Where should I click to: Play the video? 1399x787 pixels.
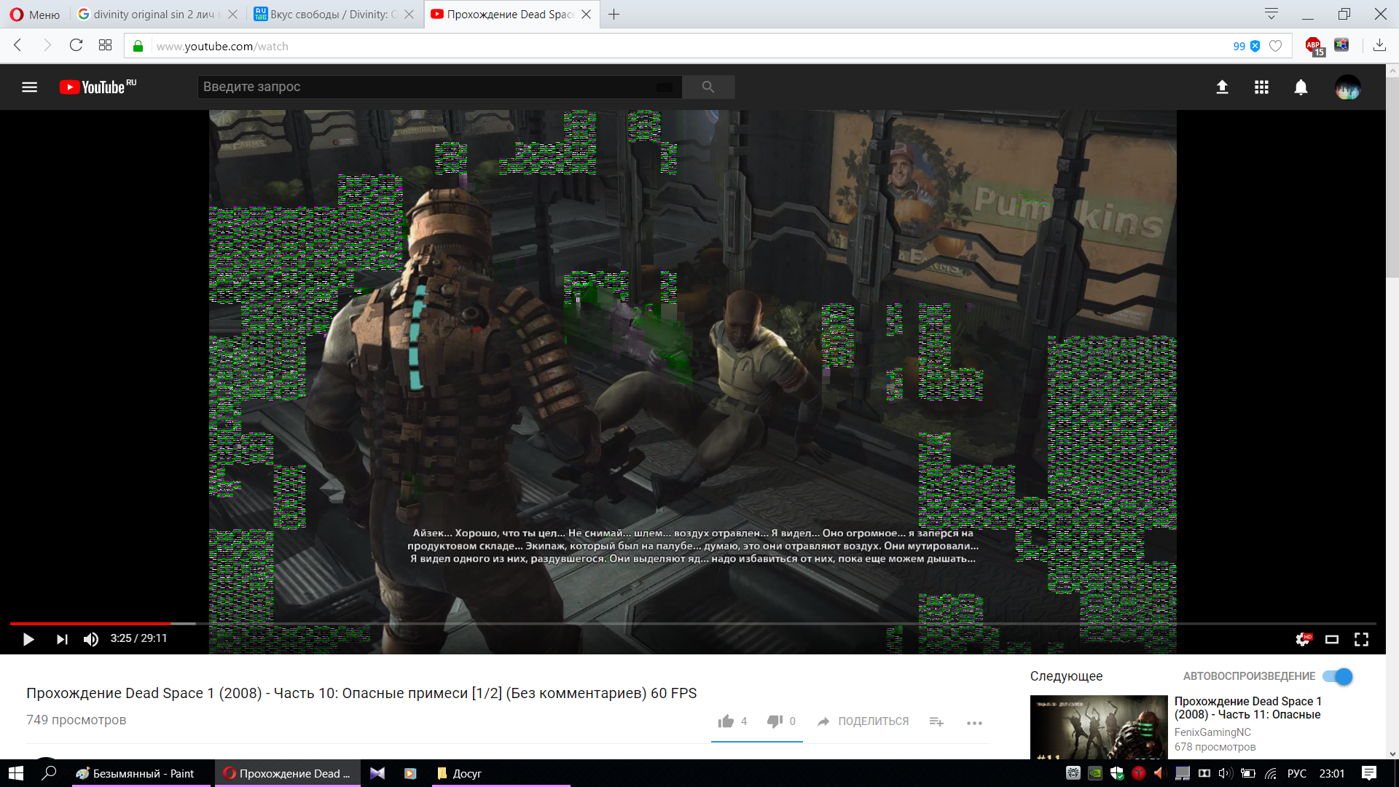28,639
